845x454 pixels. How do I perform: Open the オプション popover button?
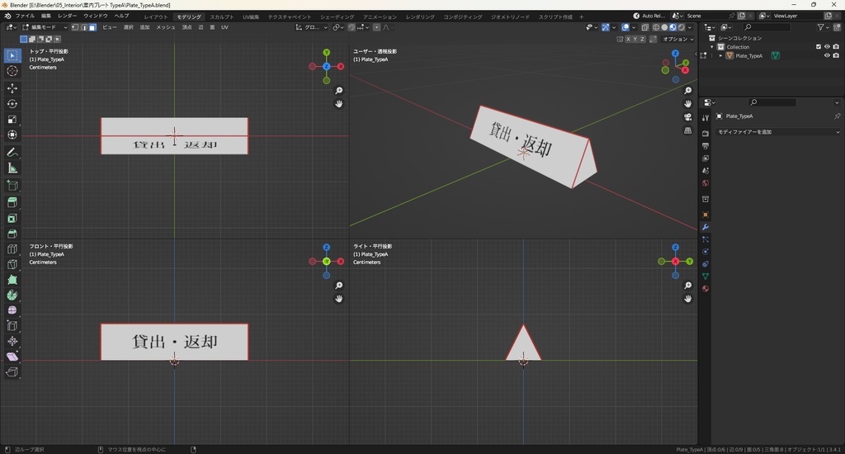pos(677,39)
